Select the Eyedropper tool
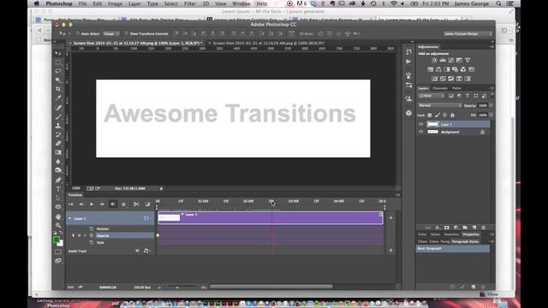This screenshot has height=308, width=548. click(x=58, y=98)
